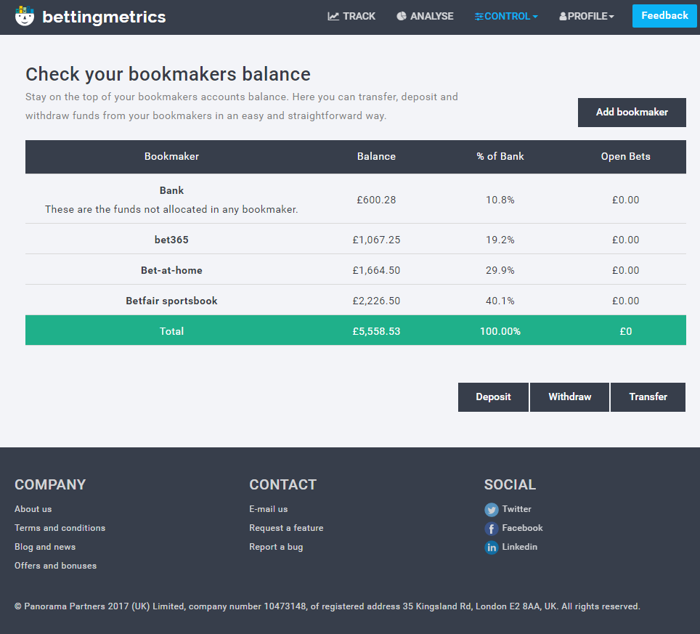Click the Withdraw button
Image resolution: width=700 pixels, height=634 pixels.
coord(569,397)
